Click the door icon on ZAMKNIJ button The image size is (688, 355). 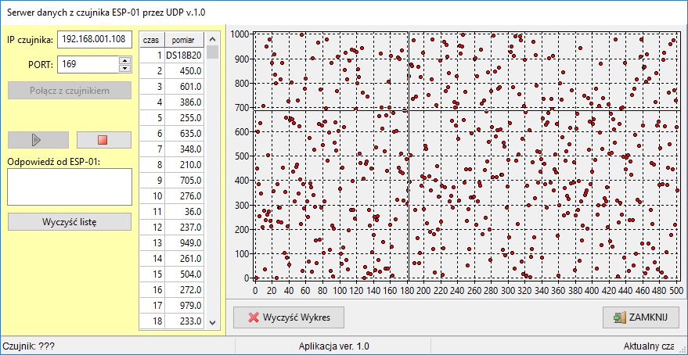[x=620, y=317]
